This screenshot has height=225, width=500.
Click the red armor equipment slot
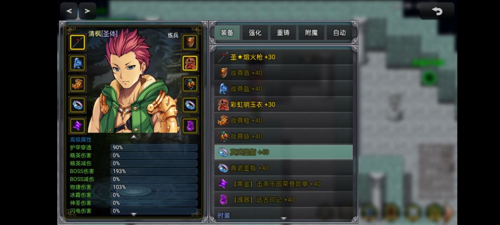[190, 63]
